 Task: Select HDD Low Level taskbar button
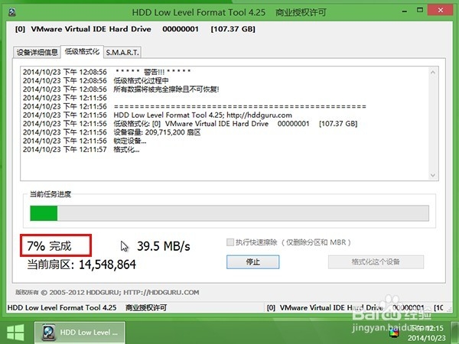80,333
